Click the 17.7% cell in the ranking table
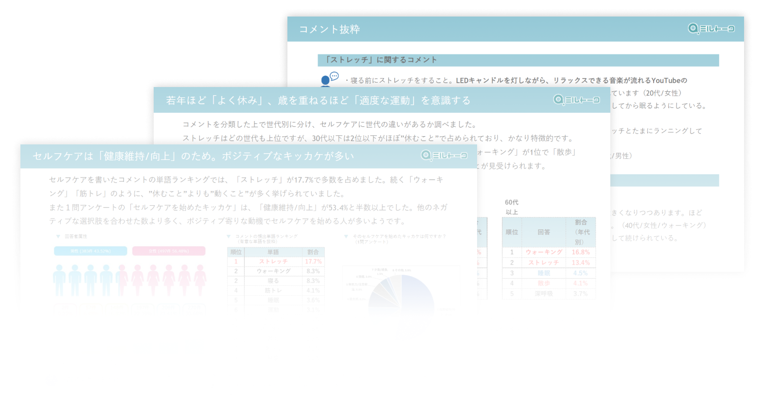 tap(313, 261)
